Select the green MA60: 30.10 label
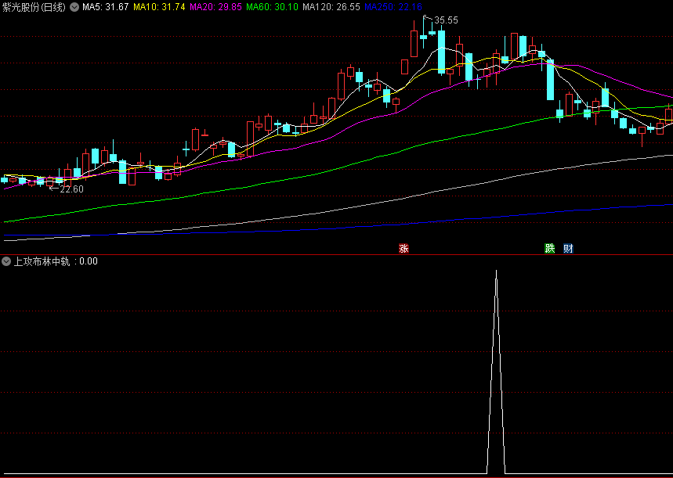673x478 pixels. coord(272,7)
